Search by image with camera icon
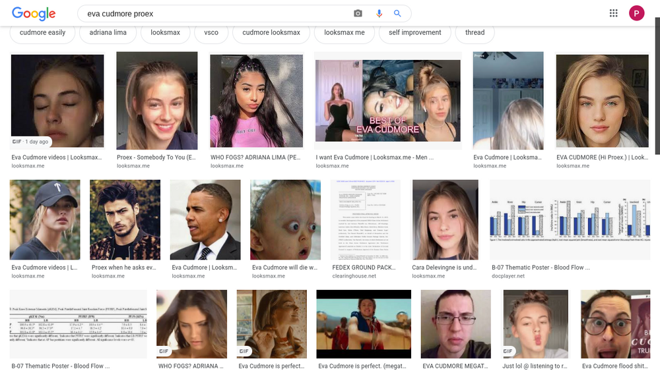Screen dimensions: 660x371 tap(358, 13)
